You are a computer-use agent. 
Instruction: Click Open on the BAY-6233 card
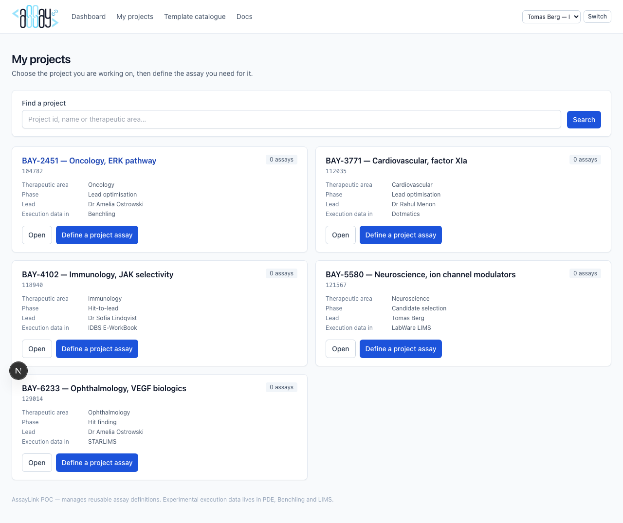pos(37,463)
